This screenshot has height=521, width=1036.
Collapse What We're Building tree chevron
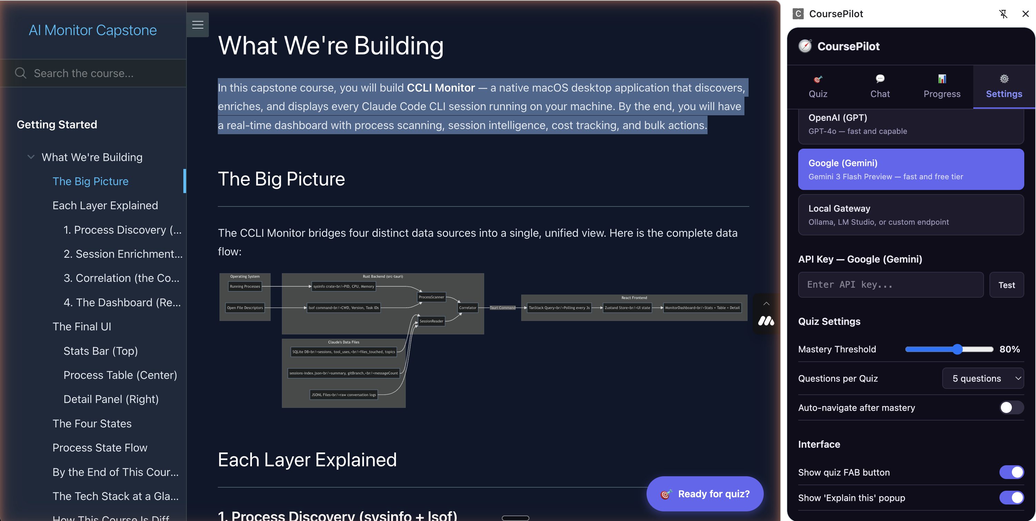31,157
